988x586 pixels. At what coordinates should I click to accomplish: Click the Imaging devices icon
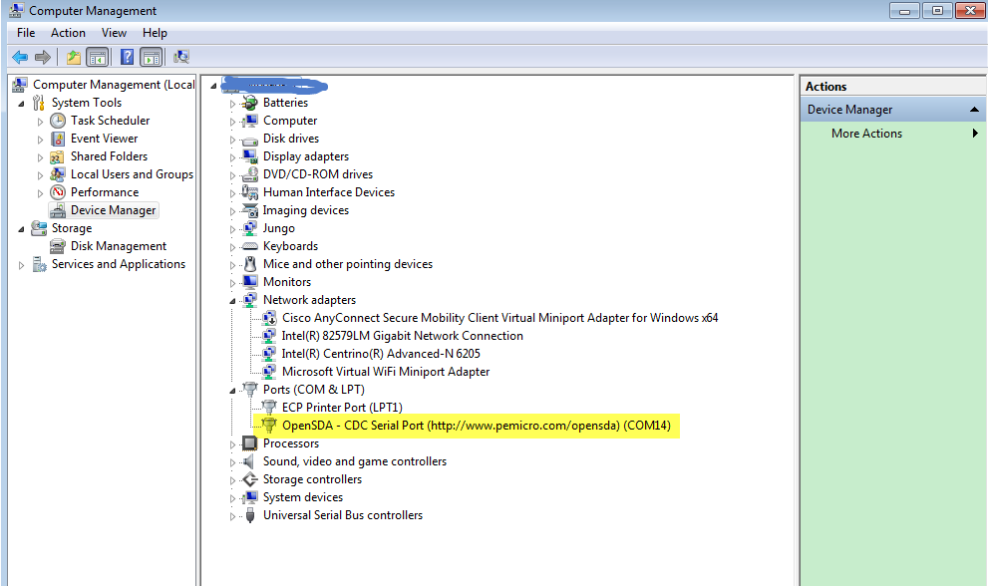(x=250, y=210)
